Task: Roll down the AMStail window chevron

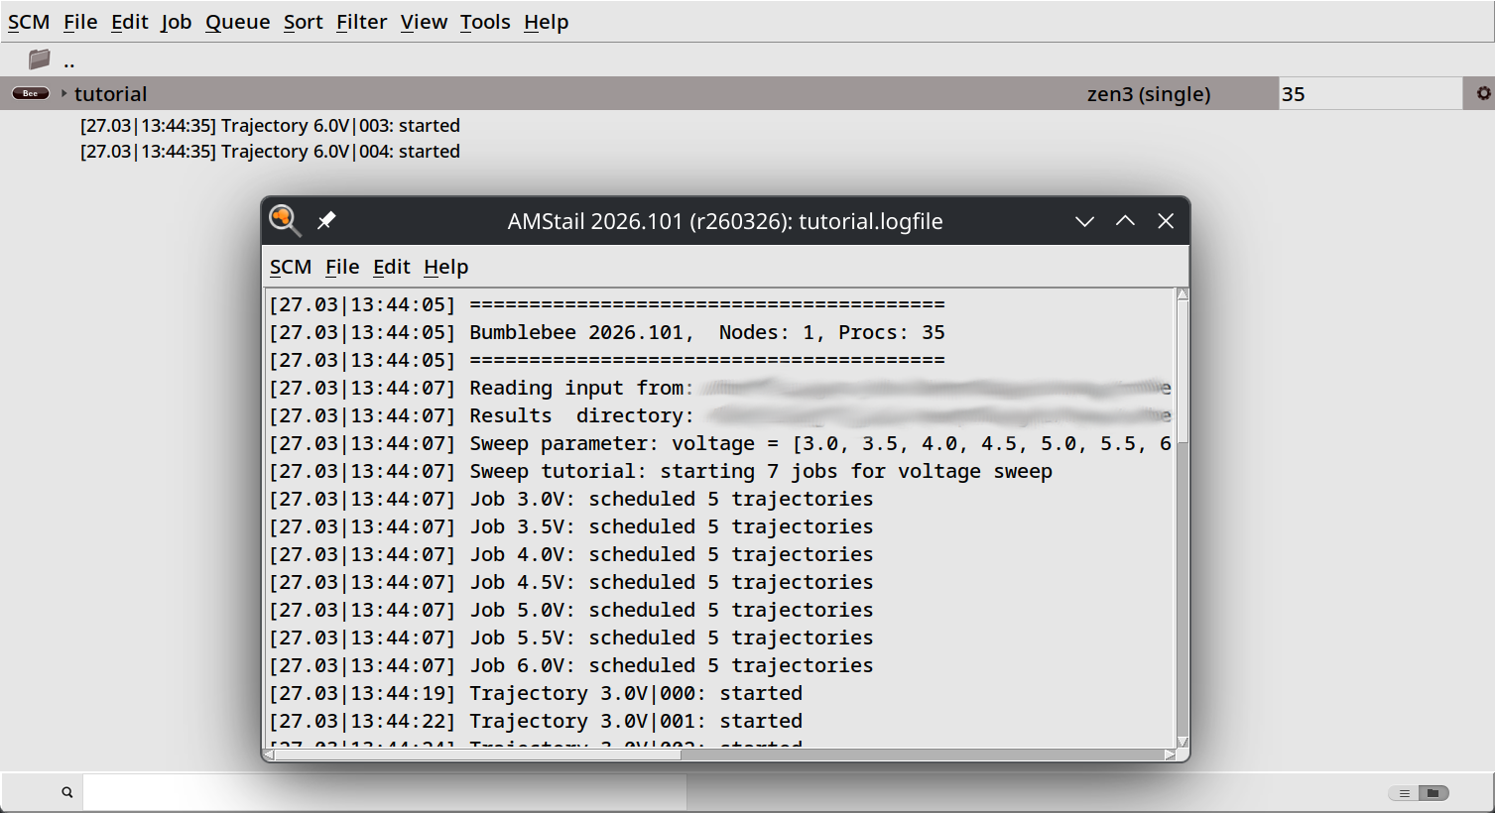Action: pos(1084,221)
